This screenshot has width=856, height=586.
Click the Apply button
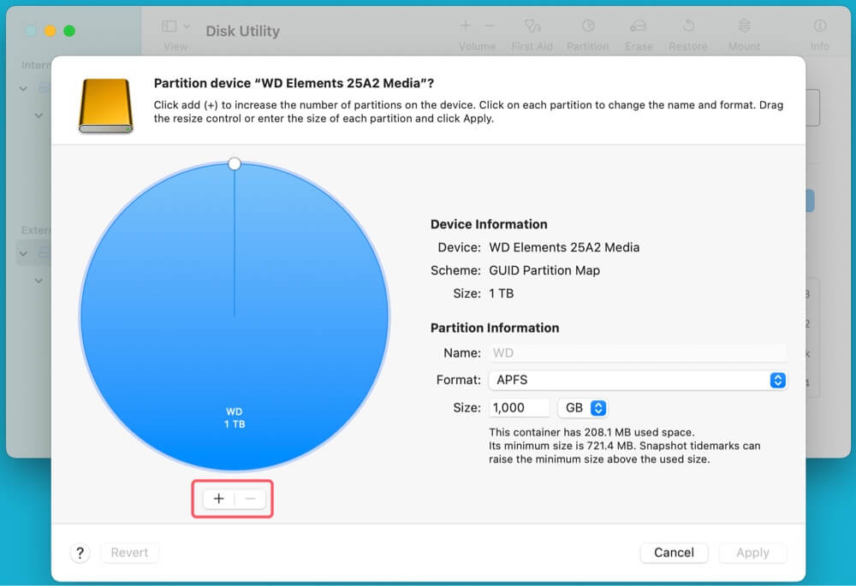[x=752, y=553]
